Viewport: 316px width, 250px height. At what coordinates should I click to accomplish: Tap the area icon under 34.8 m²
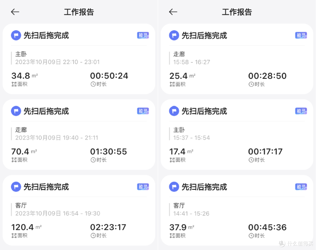[14, 84]
